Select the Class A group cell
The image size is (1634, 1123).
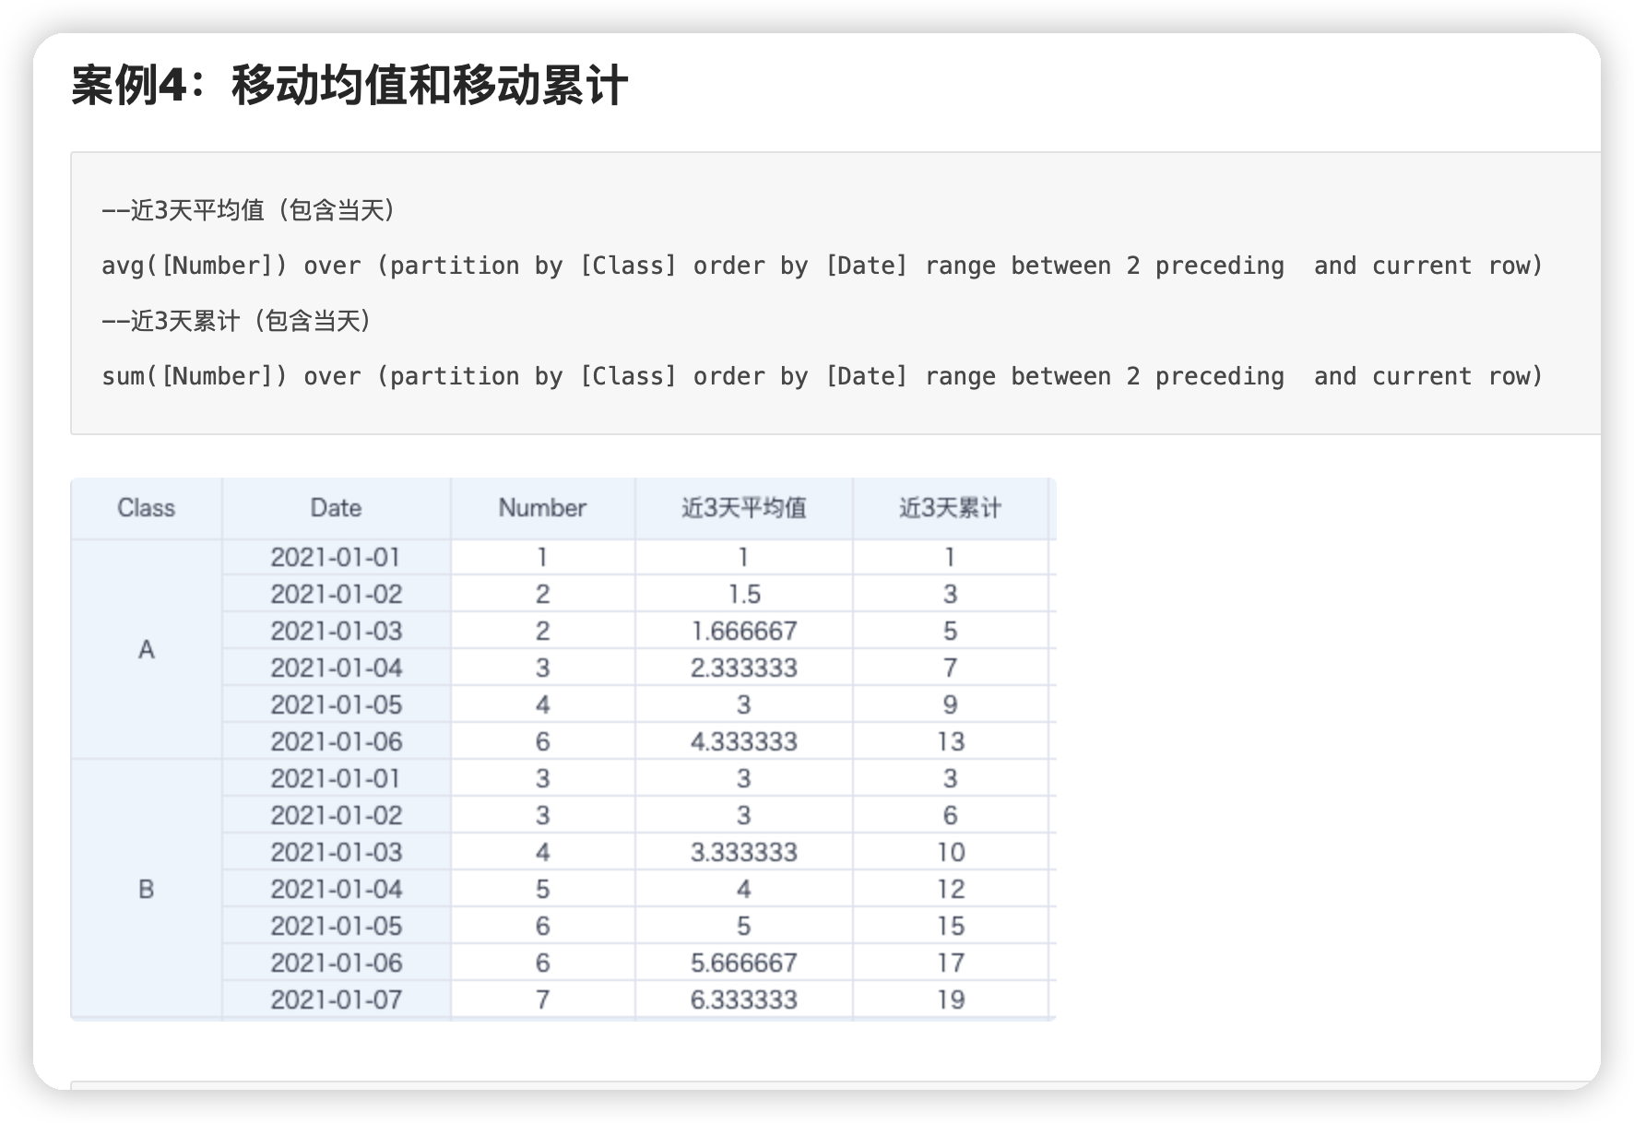click(x=145, y=648)
